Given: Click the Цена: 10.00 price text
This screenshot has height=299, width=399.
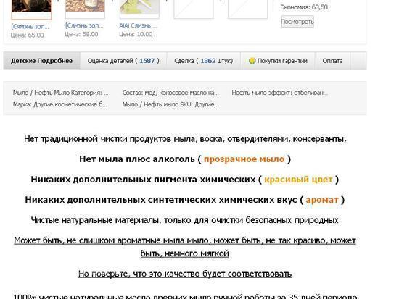Looking at the screenshot, I should click(136, 34).
